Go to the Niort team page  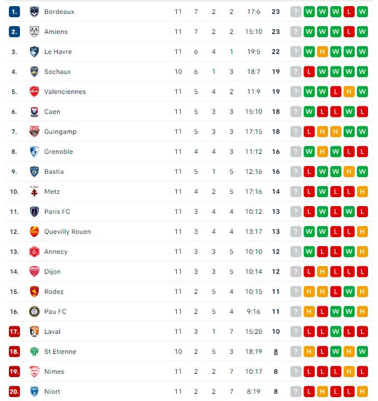tap(52, 392)
